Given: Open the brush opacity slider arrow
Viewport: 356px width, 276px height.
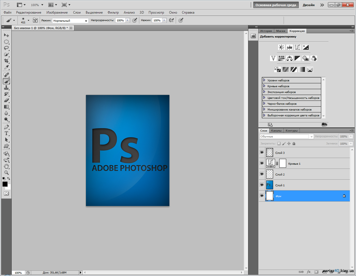Looking at the screenshot, I should (x=128, y=20).
